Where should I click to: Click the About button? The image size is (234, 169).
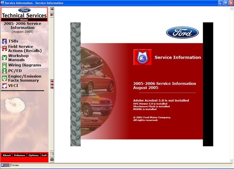[7, 155]
